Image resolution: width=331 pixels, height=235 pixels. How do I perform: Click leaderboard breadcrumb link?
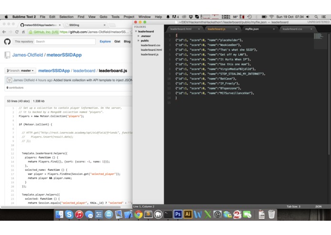pyautogui.click(x=84, y=71)
